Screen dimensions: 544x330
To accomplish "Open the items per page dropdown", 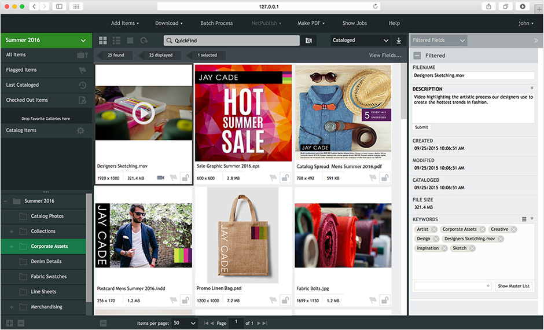I will pos(185,323).
